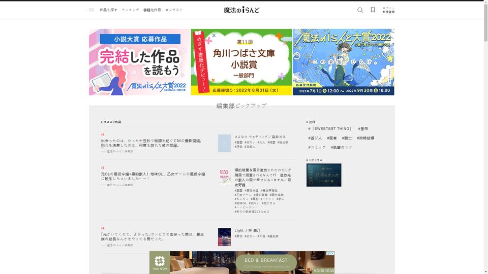Viewport: 488px width, 274px height.
Task: Click the 編集部ピックアップ heading
Action: pyautogui.click(x=241, y=106)
